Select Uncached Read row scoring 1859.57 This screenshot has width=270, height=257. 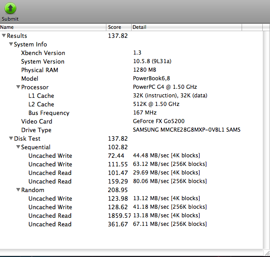131,216
